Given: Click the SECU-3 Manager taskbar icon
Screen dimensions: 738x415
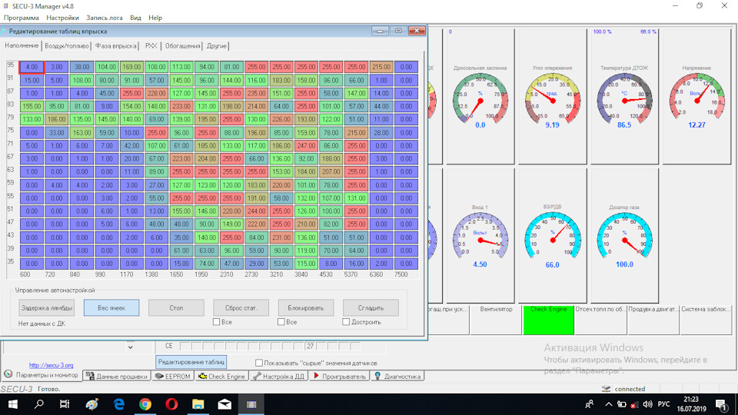Looking at the screenshot, I should tap(251, 404).
